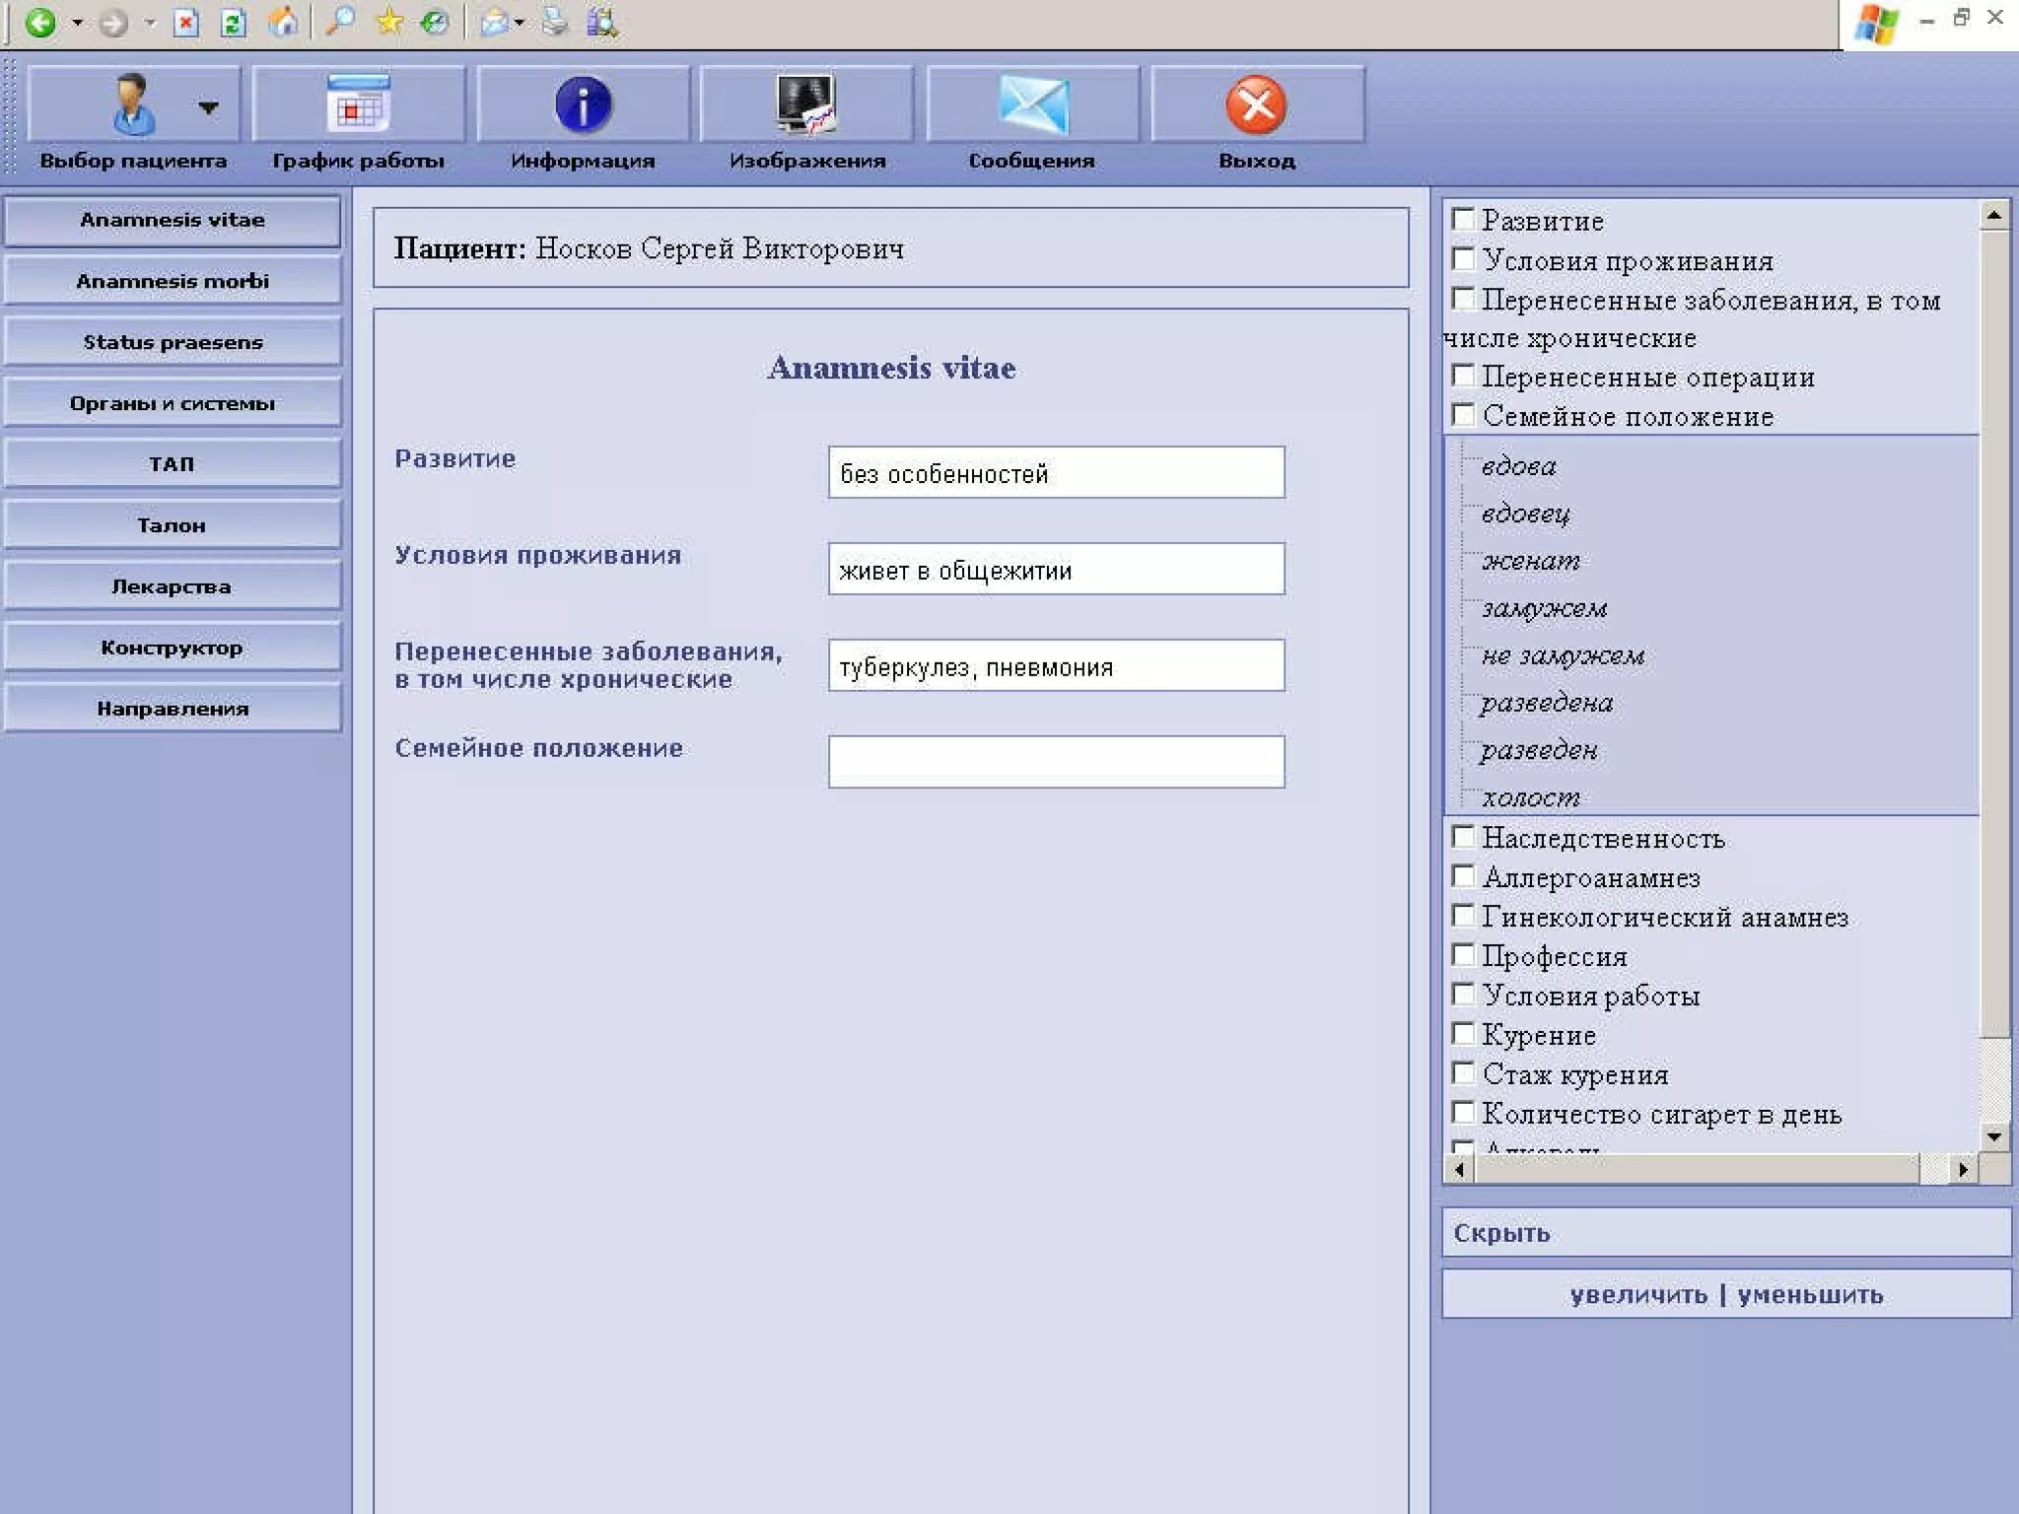Open Изображения x-ray icon
Viewport: 2019px width, 1514px height.
pyautogui.click(x=806, y=104)
